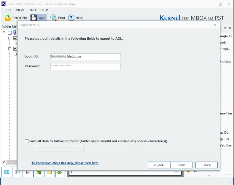Screen dimensions: 234x185
Task: Open the blue calendar view icon
Action: [x=7, y=172]
